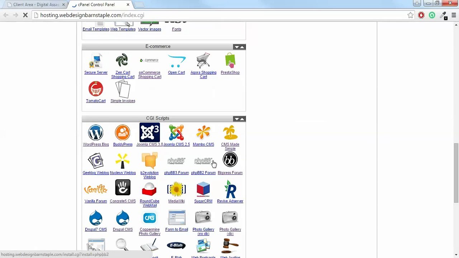Viewport: 459px width, 258px height.
Task: Click the Open Cart icon
Action: (176, 61)
